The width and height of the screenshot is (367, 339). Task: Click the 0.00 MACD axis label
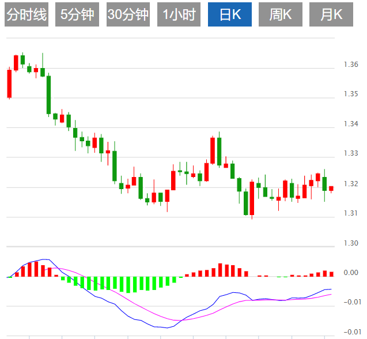coord(351,273)
